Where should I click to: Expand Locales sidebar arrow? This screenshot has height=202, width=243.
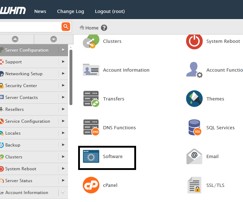[x=63, y=133]
